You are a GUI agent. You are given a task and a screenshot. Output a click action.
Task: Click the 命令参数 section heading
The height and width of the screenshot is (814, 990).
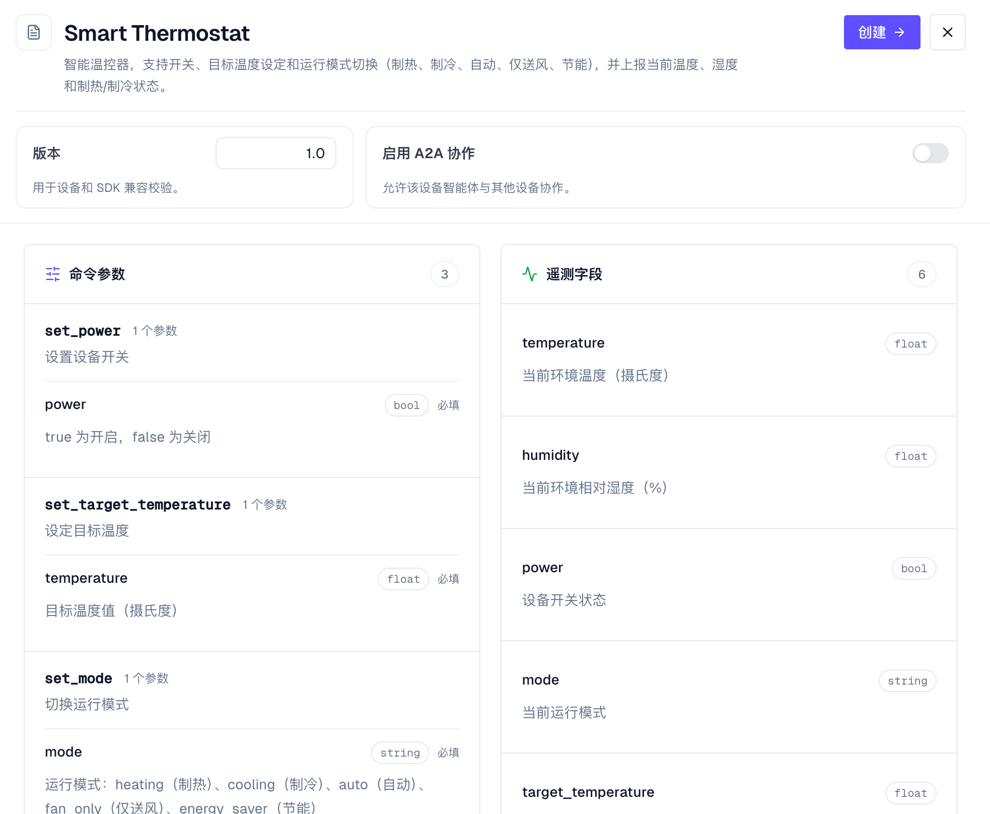click(97, 274)
